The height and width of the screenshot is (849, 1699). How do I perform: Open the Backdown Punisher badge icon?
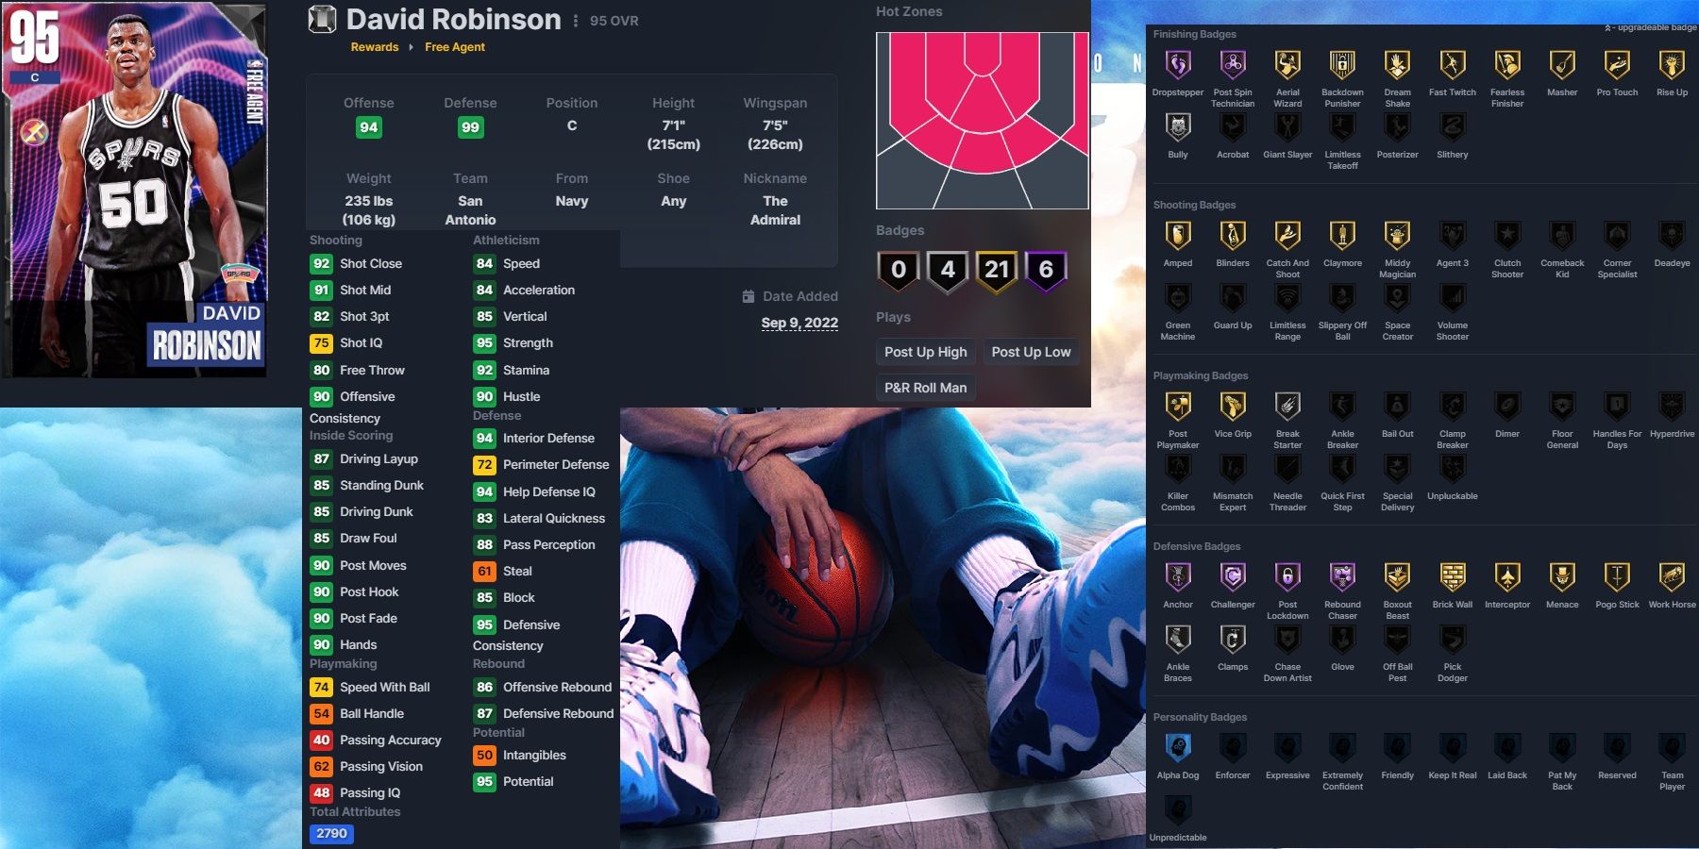[1342, 65]
